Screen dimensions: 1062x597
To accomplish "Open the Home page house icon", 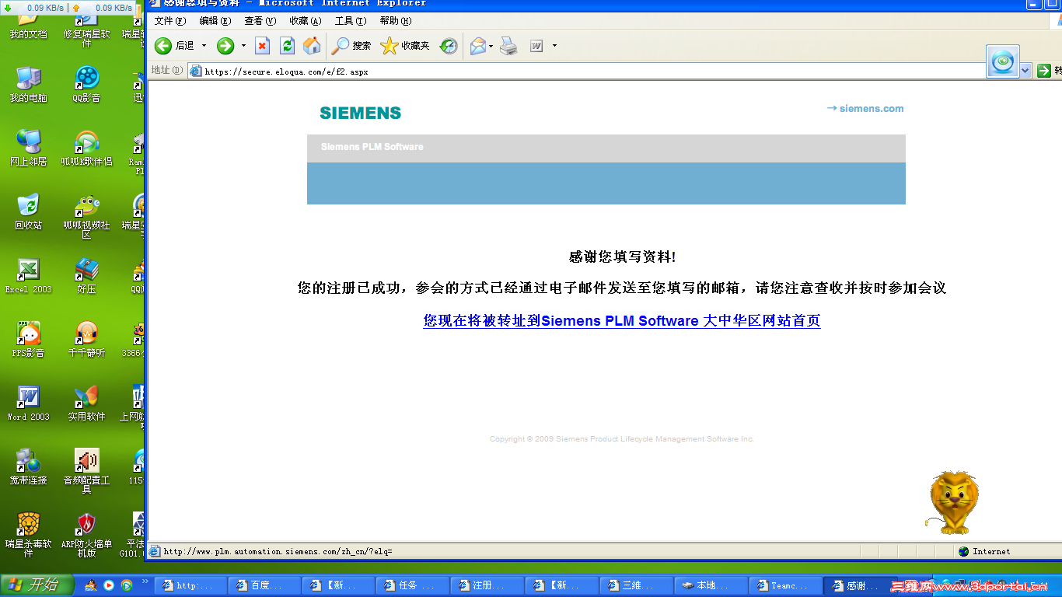I will (312, 46).
